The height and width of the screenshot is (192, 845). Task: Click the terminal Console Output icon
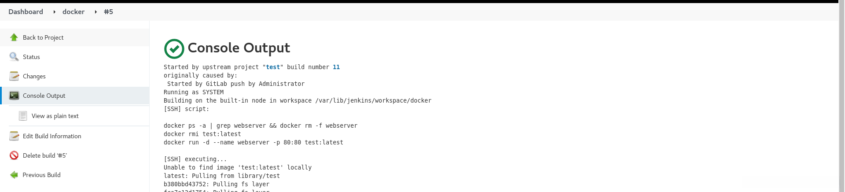14,96
